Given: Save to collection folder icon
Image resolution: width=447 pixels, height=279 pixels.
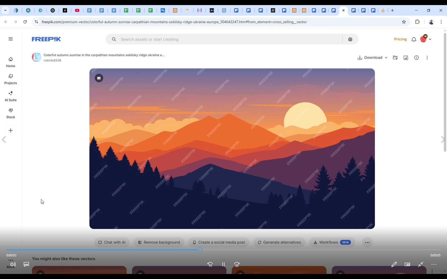Looking at the screenshot, I should [395, 58].
